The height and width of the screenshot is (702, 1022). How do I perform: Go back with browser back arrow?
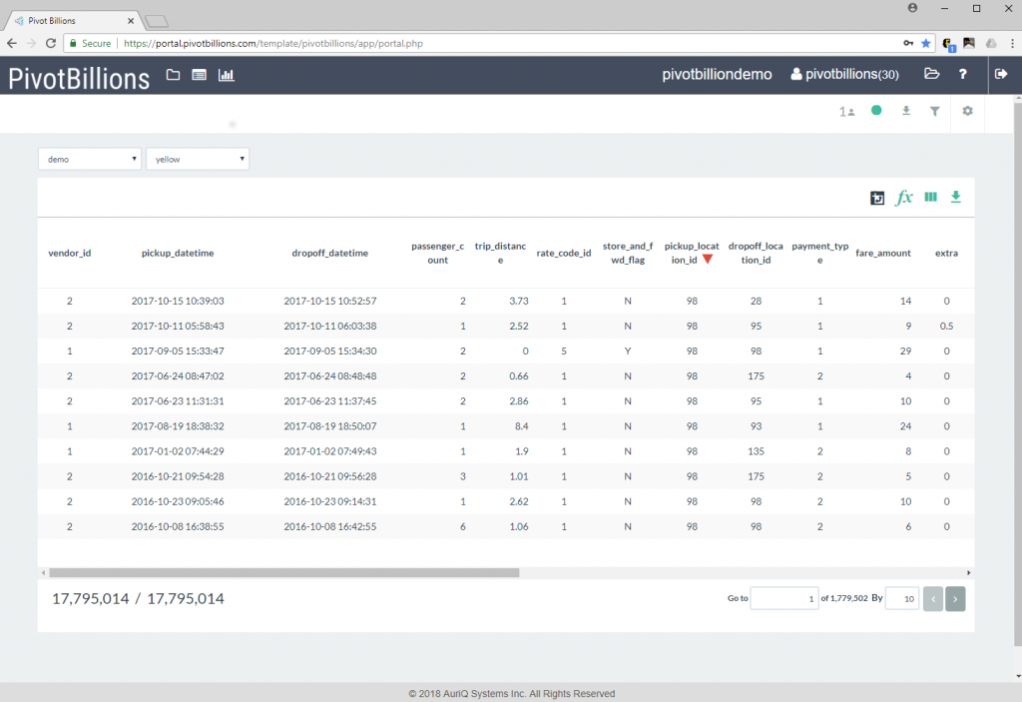click(12, 43)
